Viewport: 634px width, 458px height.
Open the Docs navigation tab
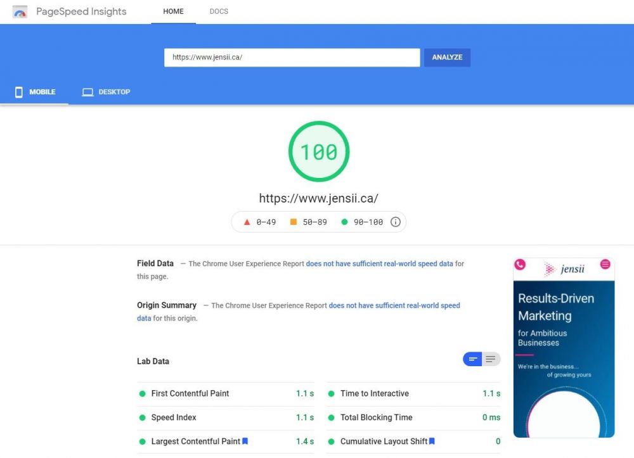point(219,11)
